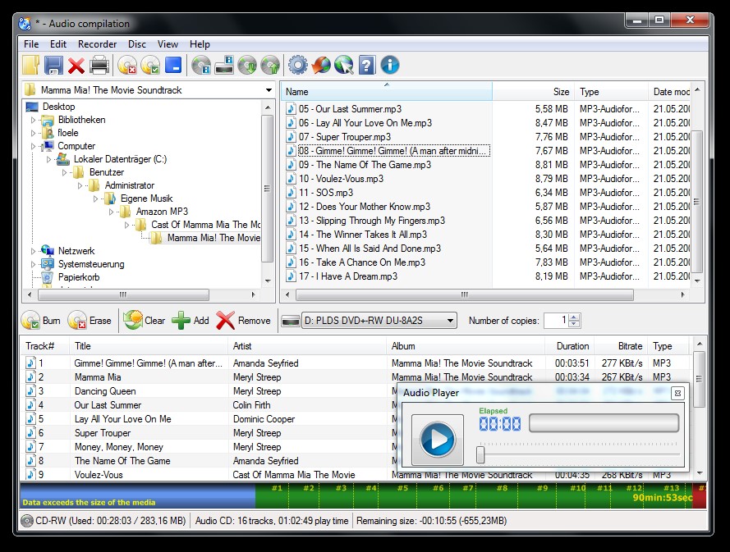Click the Erase button
Image resolution: width=730 pixels, height=552 pixels.
click(90, 321)
